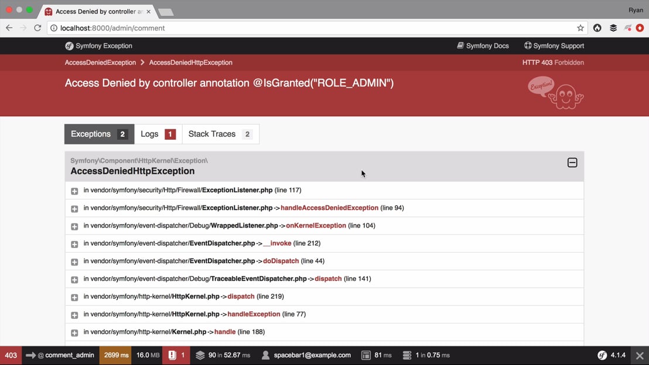649x365 pixels.
Task: Expand HttpKernel.php dispatch line 219 trace
Action: pos(74,298)
